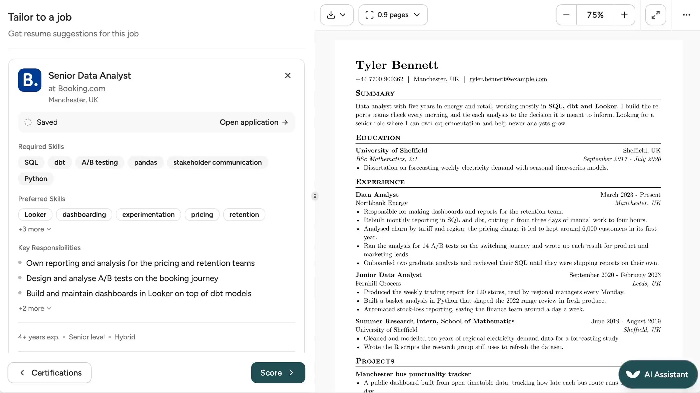Image resolution: width=700 pixels, height=393 pixels.
Task: Click the Fernhill Grocers employer text
Action: coord(378,284)
